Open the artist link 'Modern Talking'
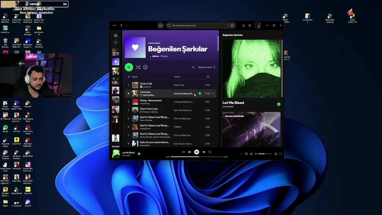Viewport: 382px width, 215px height. (150, 112)
